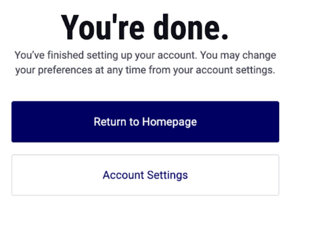The width and height of the screenshot is (309, 227).
Task: Select the dark blue Return to Homepage button
Action: 145,122
